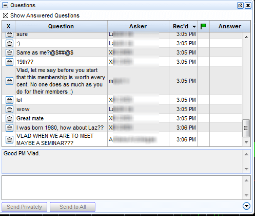Remove 'VLAD WHEN WE ARE TO MEET' question

[9, 139]
